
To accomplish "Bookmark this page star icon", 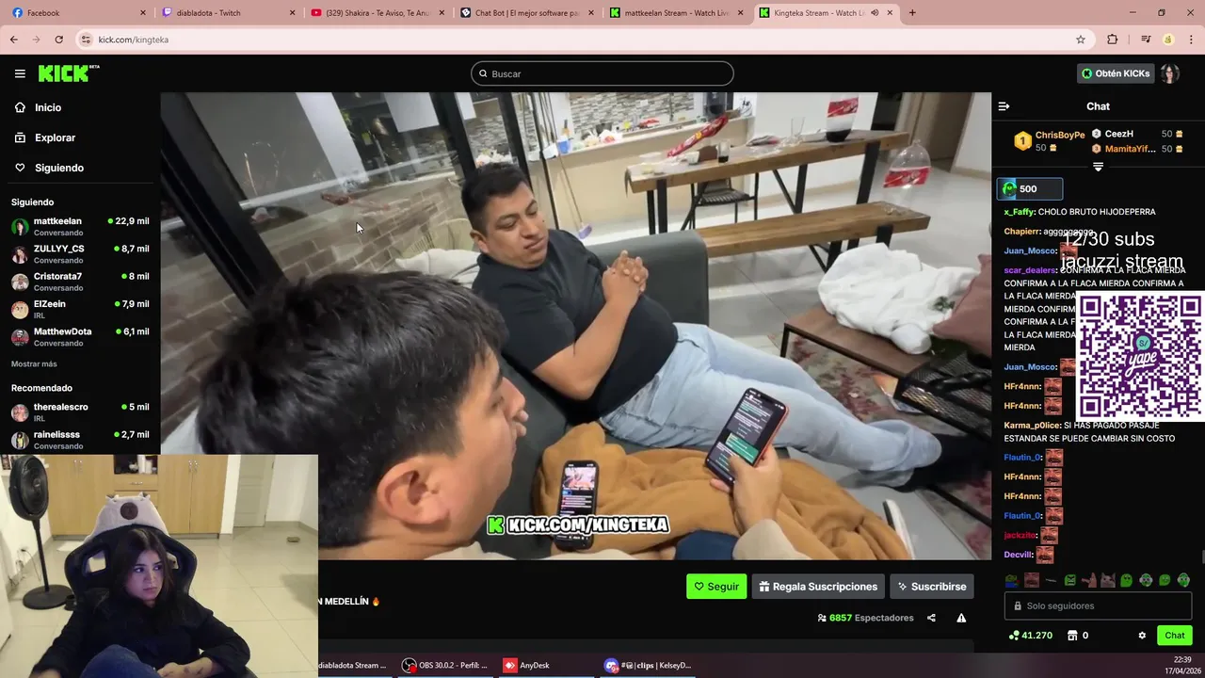I will [1081, 40].
